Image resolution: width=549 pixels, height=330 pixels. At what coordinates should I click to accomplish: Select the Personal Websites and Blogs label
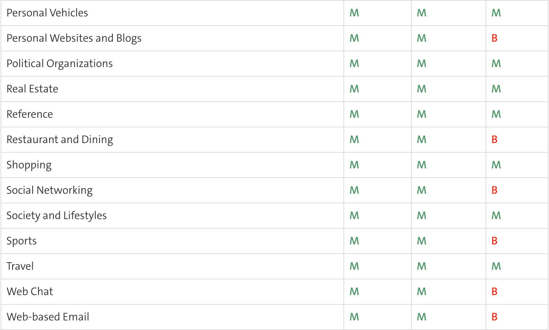[74, 38]
